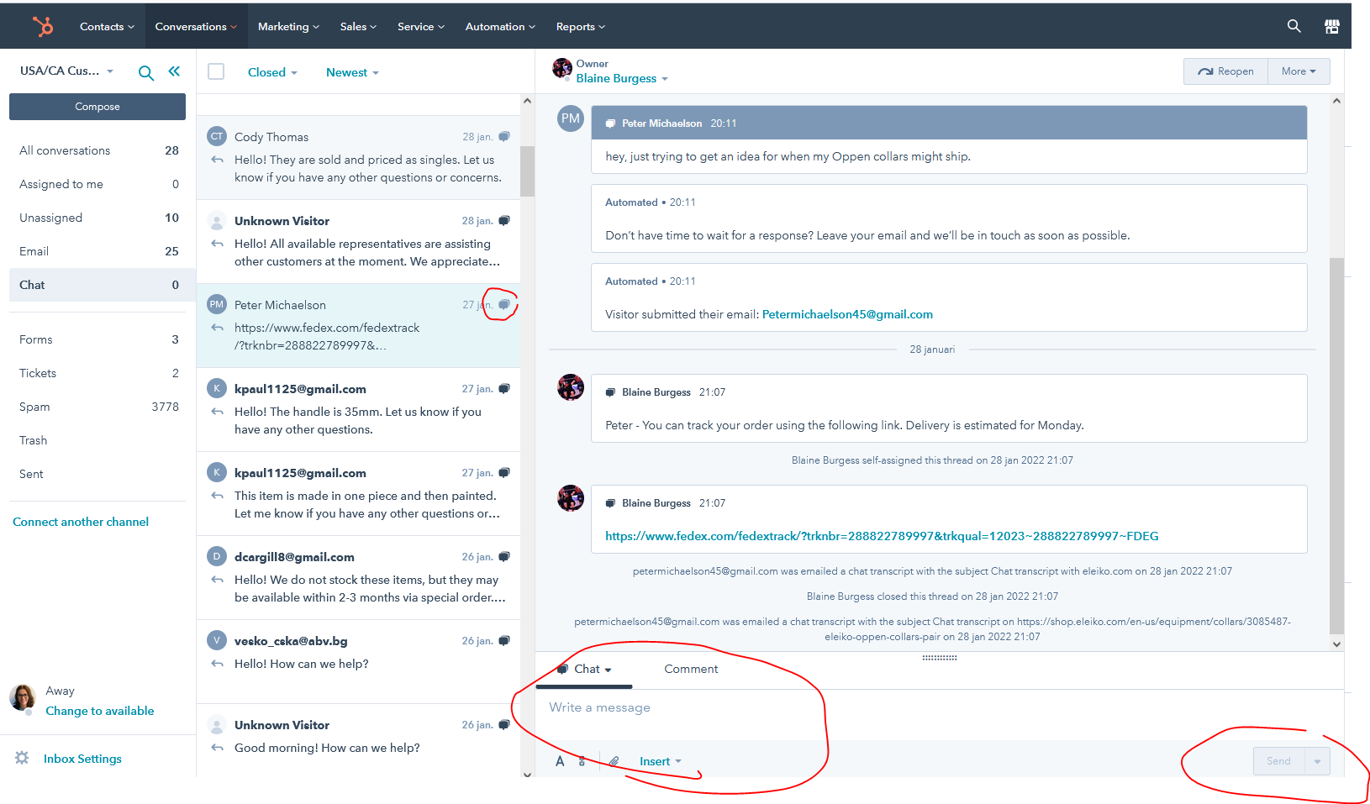Click the attachment paperclip icon

point(614,761)
